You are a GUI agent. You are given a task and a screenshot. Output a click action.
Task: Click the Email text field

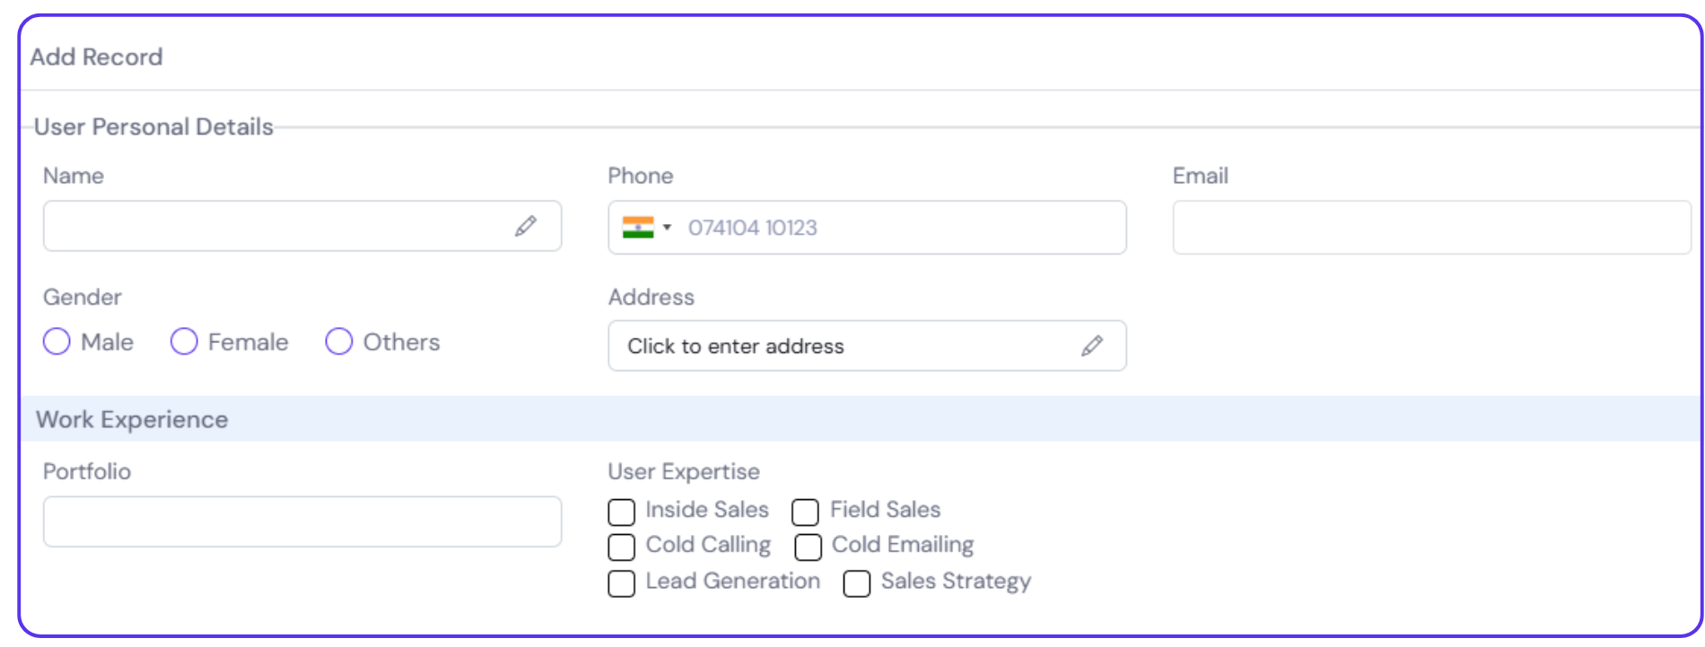point(1431,228)
